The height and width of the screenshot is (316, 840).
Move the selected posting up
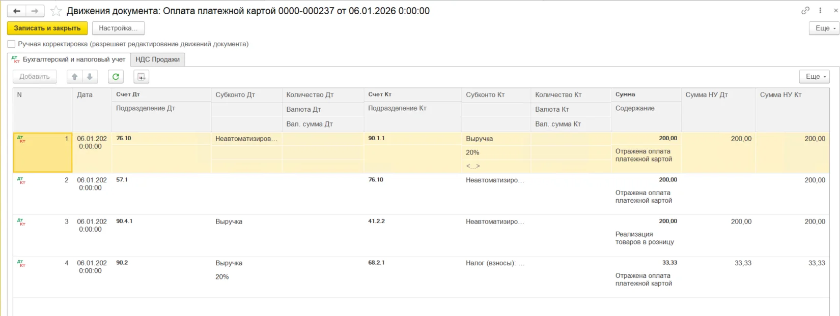pyautogui.click(x=74, y=77)
